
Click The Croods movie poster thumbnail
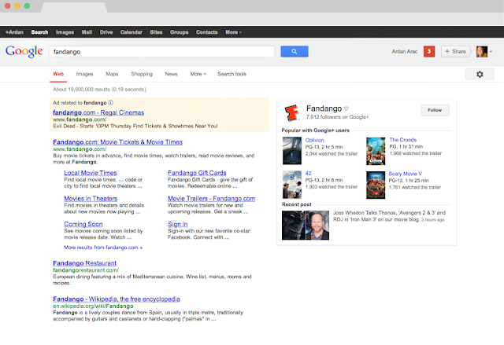point(376,152)
